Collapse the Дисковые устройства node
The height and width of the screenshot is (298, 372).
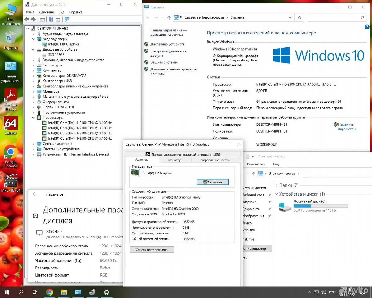(34, 50)
